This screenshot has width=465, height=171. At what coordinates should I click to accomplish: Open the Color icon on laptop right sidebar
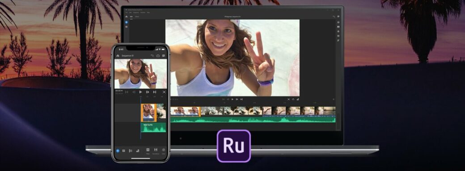coord(338,31)
